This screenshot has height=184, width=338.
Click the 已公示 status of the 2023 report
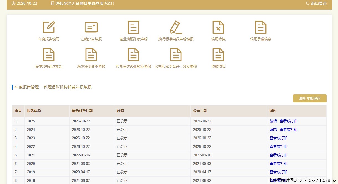pyautogui.click(x=122, y=138)
